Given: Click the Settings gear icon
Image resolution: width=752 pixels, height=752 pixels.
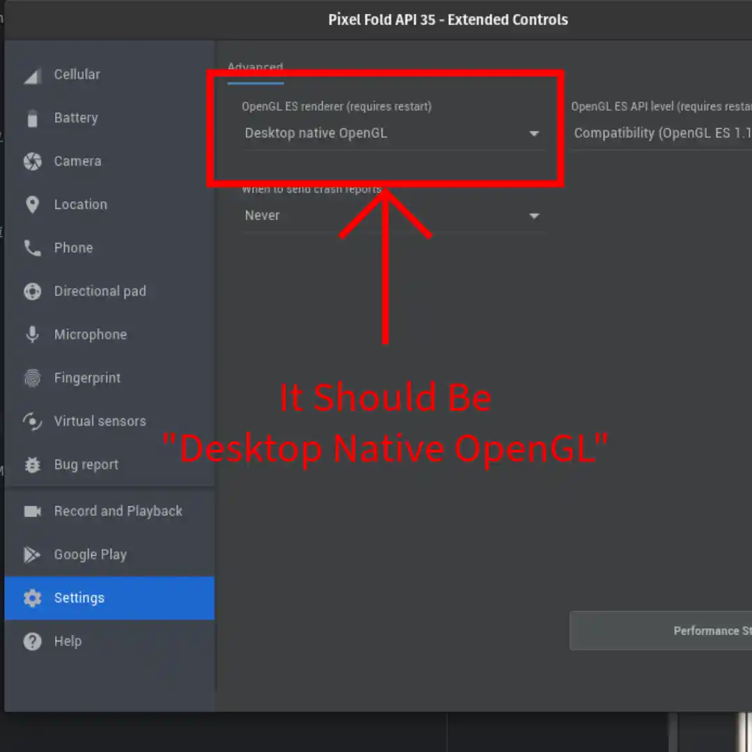Looking at the screenshot, I should pos(32,598).
